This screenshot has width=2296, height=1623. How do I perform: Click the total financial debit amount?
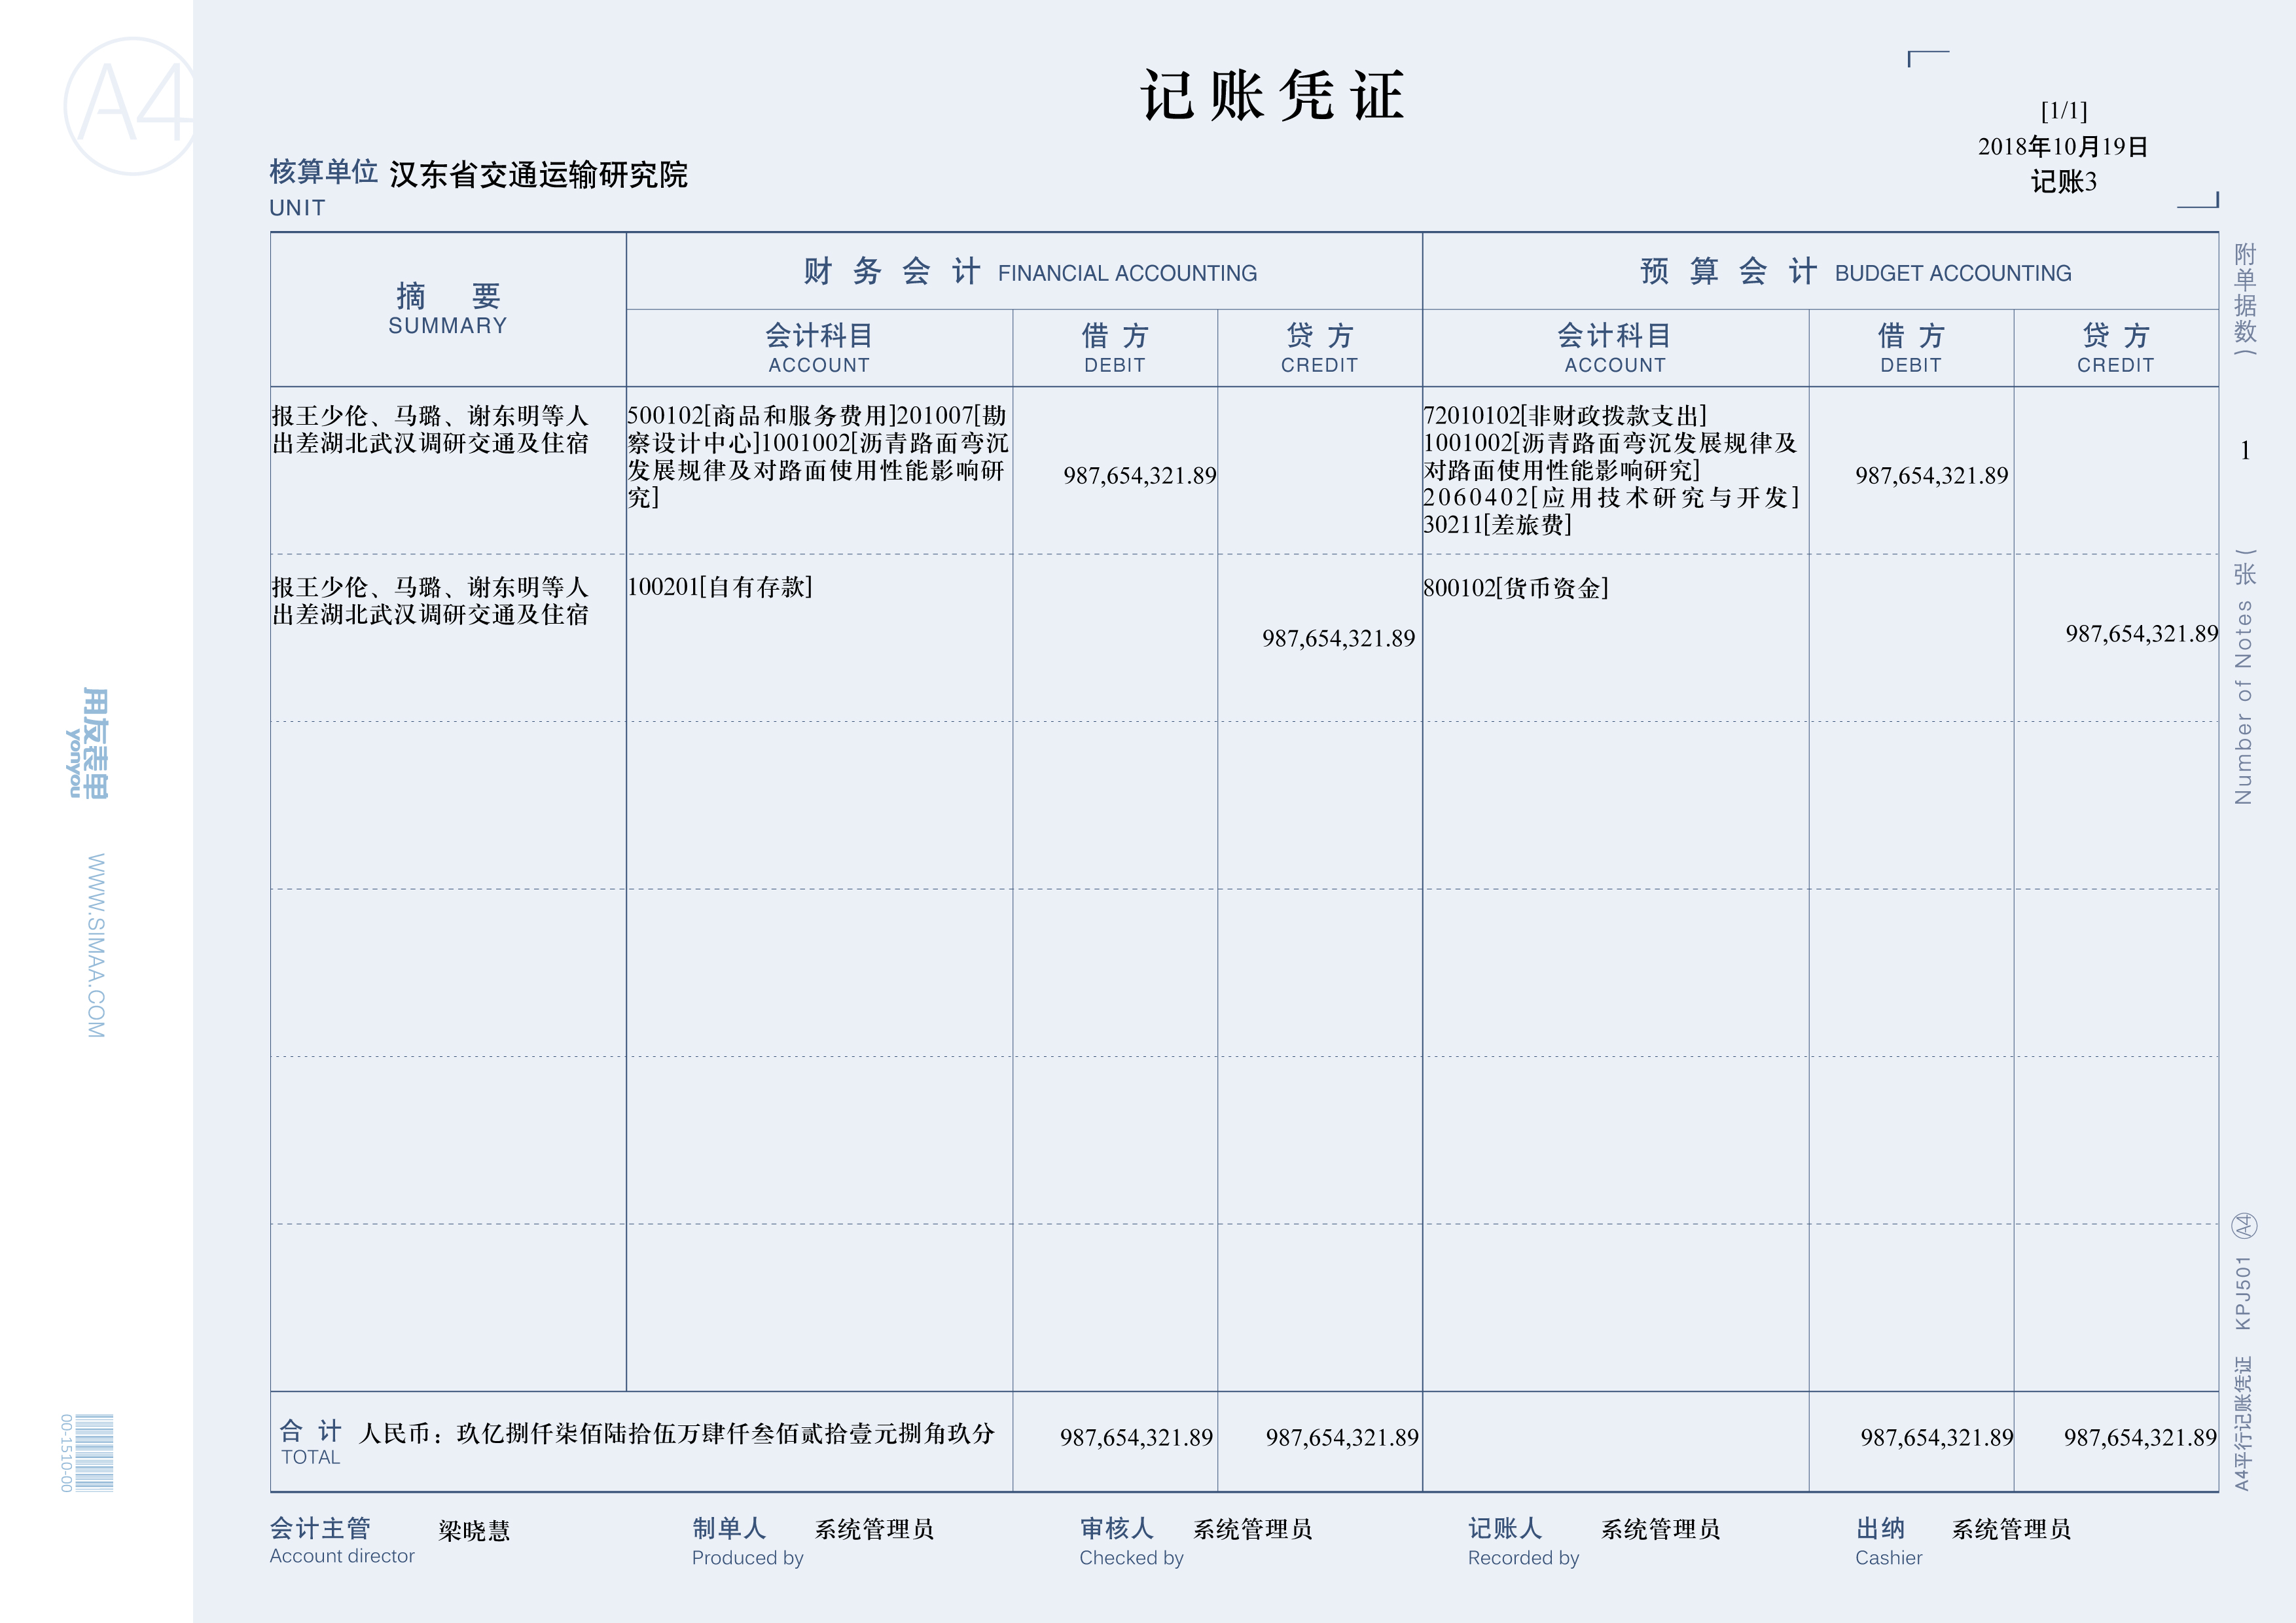click(x=1136, y=1437)
